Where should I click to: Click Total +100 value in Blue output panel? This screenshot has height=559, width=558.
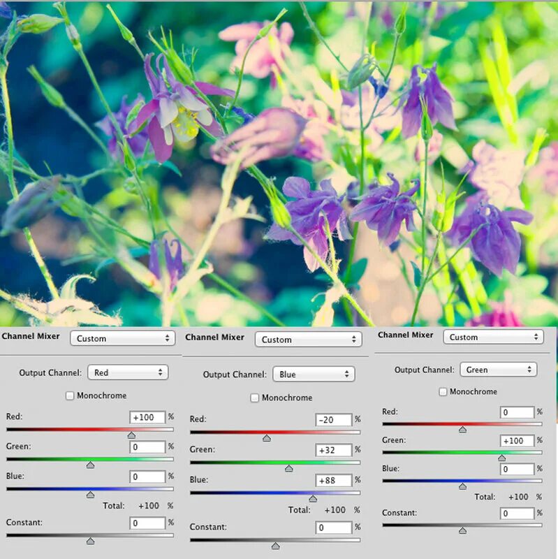coord(335,510)
